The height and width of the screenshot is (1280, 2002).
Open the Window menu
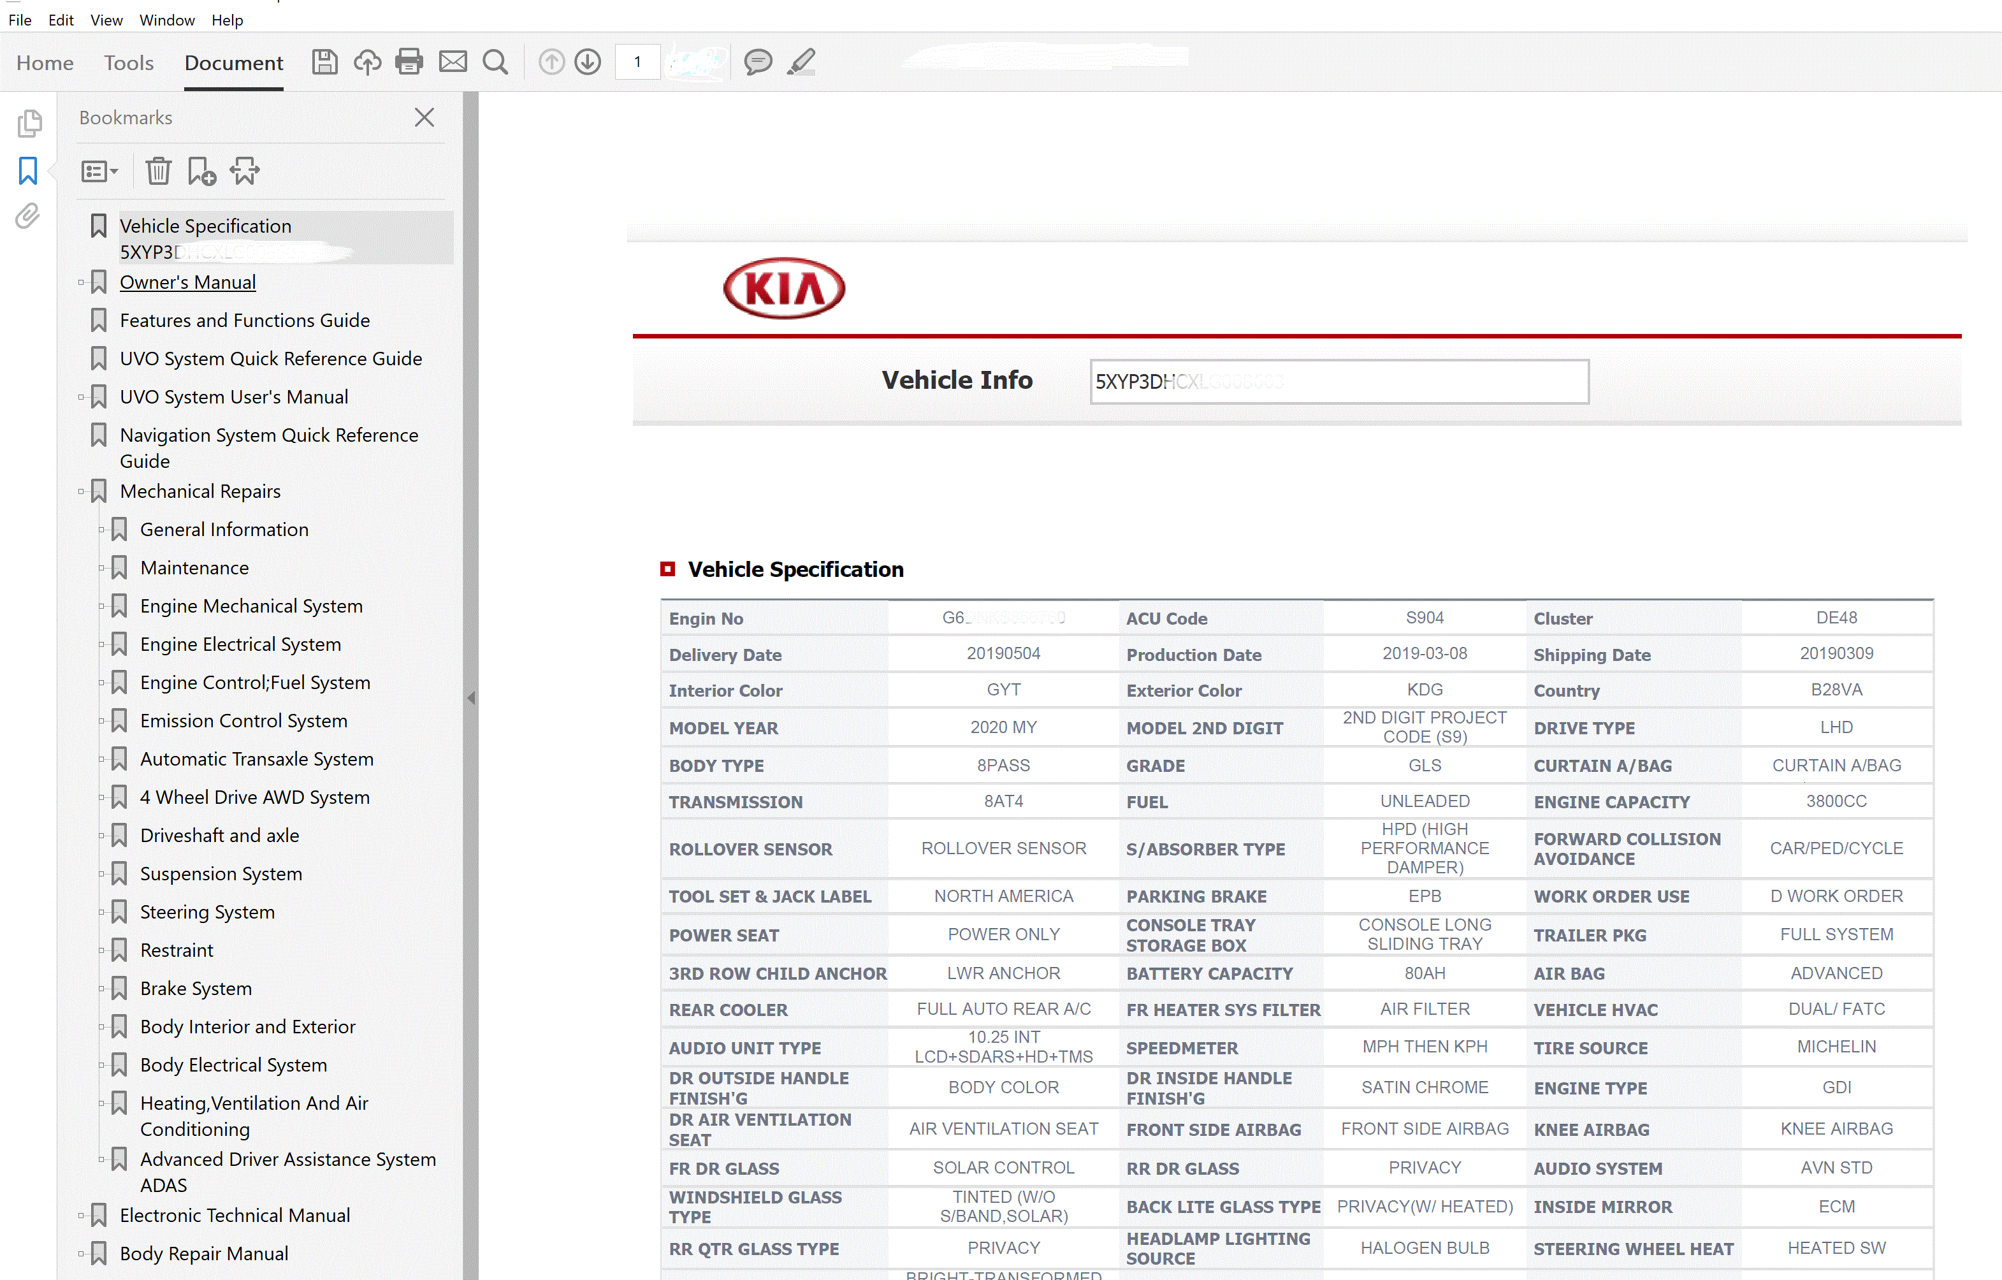(166, 20)
